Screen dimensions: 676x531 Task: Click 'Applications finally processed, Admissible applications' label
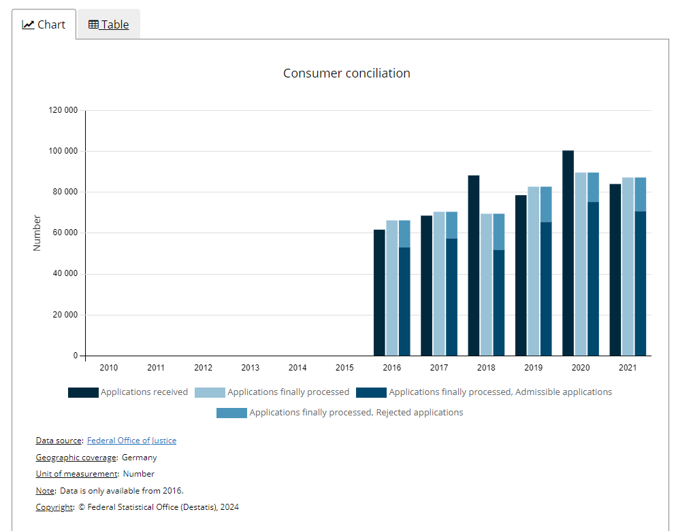pos(500,392)
